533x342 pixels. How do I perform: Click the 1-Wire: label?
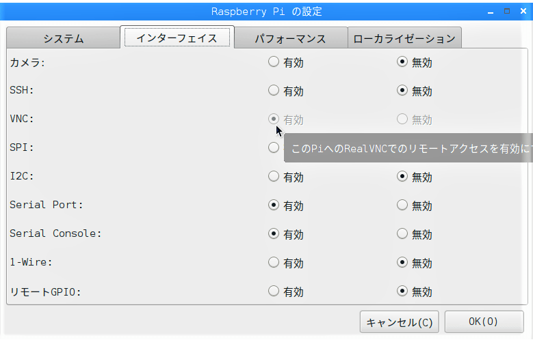31,262
